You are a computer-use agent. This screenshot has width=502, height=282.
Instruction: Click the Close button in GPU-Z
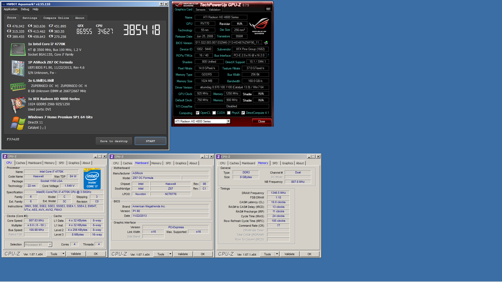[261, 121]
